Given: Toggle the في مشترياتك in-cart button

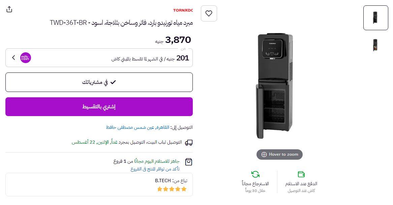Looking at the screenshot, I should [99, 82].
